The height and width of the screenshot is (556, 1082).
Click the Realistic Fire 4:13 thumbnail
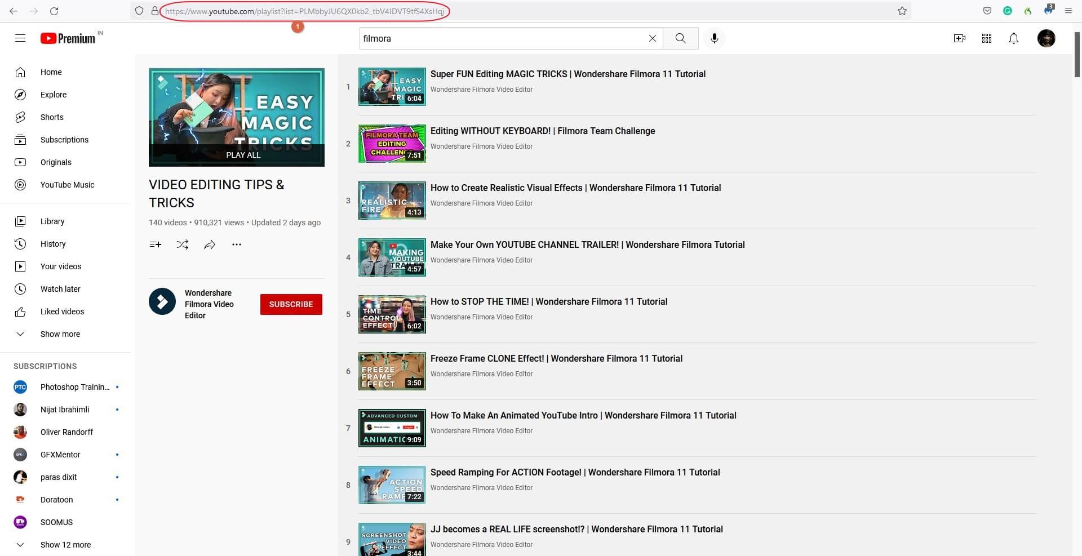point(392,201)
